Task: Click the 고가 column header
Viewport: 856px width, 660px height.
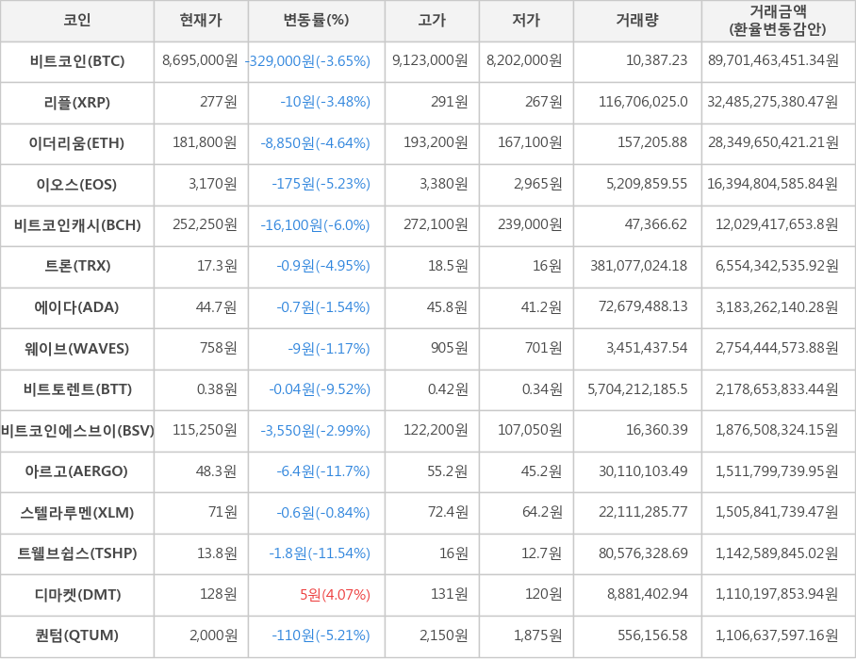Action: tap(432, 21)
